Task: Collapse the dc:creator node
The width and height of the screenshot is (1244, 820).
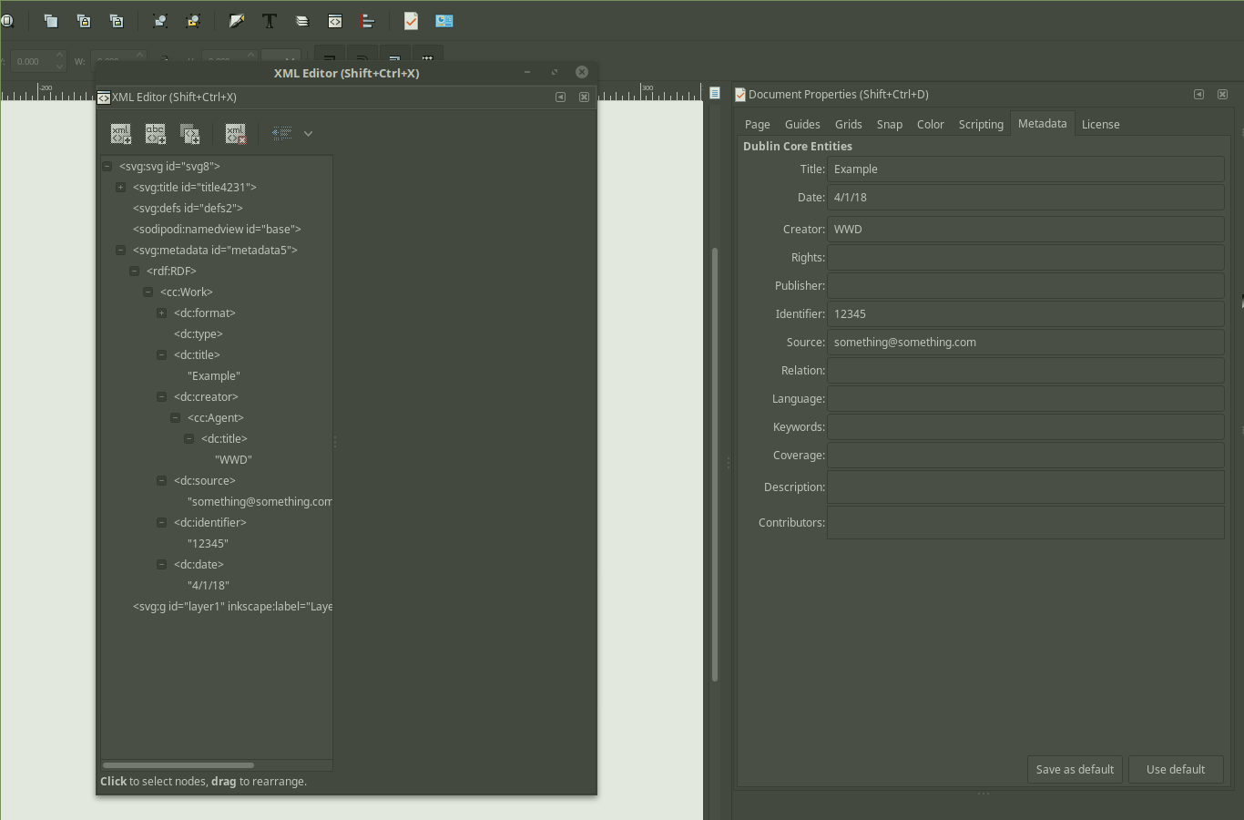Action: pos(161,396)
